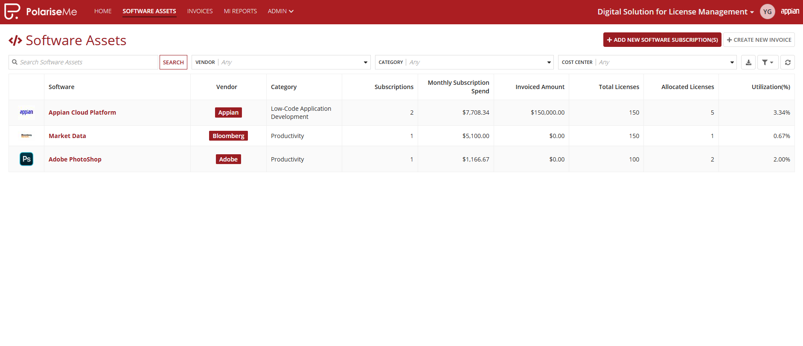This screenshot has height=346, width=803.
Task: Click the Adobe vendor tag
Action: [x=228, y=159]
